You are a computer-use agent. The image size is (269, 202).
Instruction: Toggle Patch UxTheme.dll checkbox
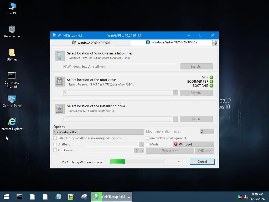pyautogui.click(x=55, y=138)
